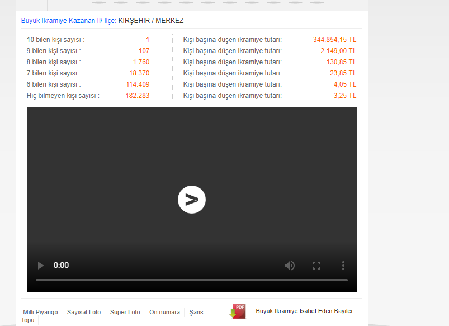Select the prize amount 3,25 TL
The width and height of the screenshot is (449, 326).
(345, 96)
